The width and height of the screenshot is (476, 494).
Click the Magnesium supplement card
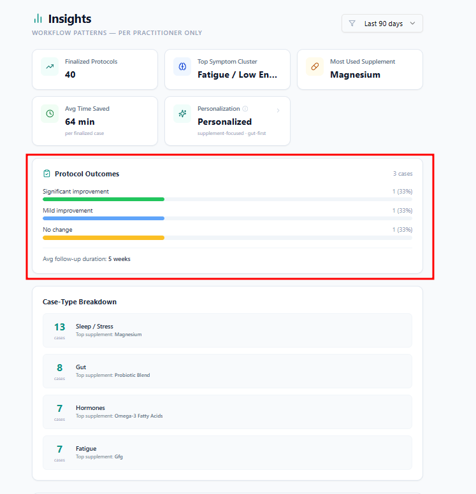click(x=359, y=69)
